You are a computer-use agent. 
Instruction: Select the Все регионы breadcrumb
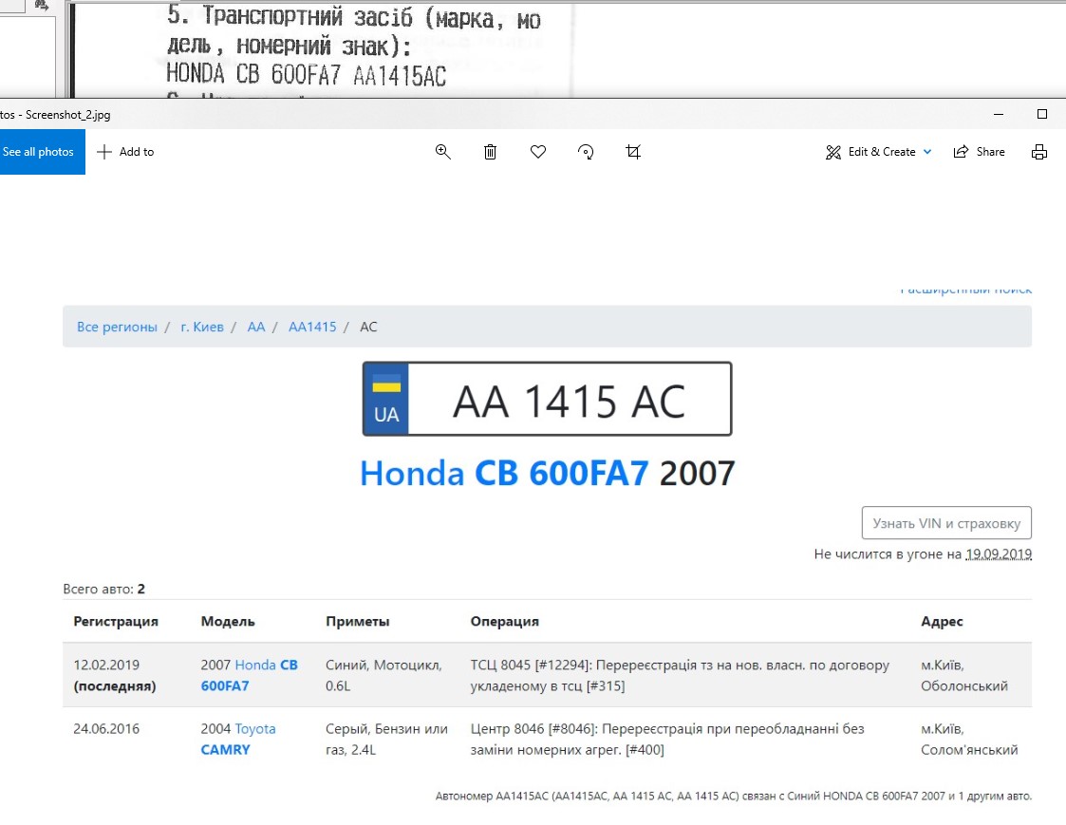pyautogui.click(x=117, y=327)
